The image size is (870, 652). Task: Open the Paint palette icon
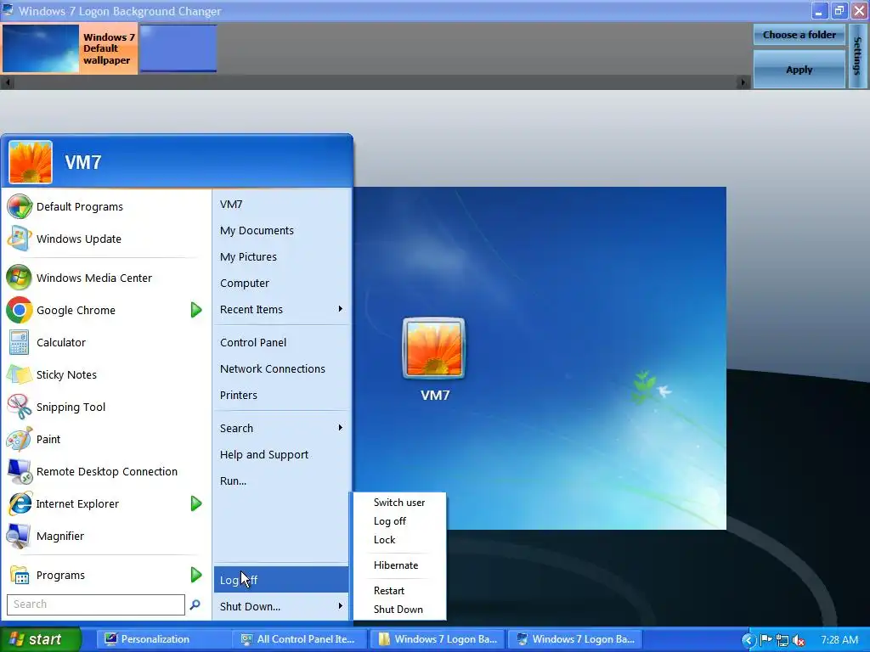pyautogui.click(x=20, y=439)
